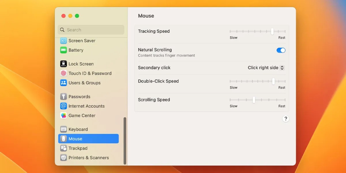This screenshot has height=173, width=346.
Task: Open Trackpad settings pane
Action: [x=78, y=148]
